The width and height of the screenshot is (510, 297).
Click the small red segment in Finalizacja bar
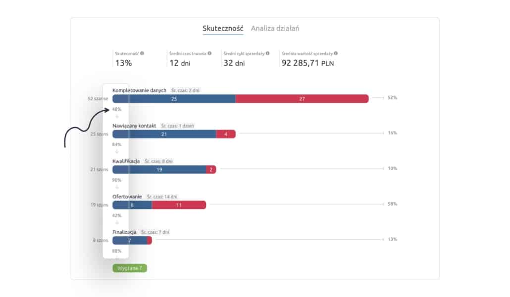[x=150, y=240]
